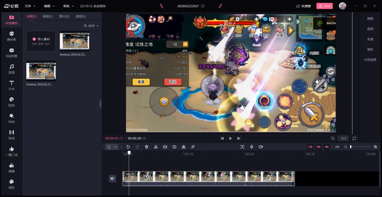This screenshot has height=197, width=382.
Task: Open the 文件 file menu
Action: coord(30,6)
